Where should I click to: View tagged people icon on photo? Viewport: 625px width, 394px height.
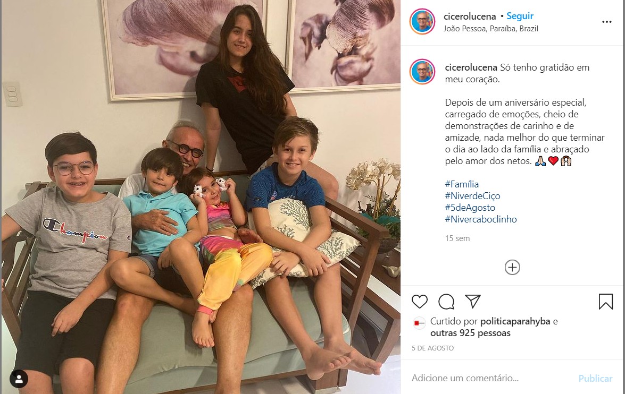pyautogui.click(x=19, y=378)
